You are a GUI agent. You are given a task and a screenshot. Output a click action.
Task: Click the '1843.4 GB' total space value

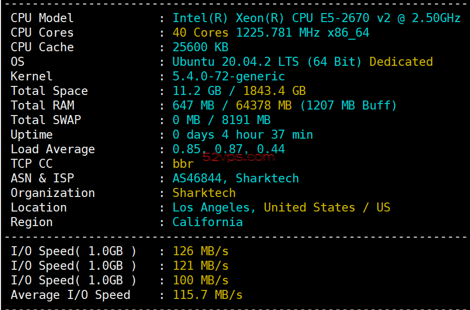274,91
